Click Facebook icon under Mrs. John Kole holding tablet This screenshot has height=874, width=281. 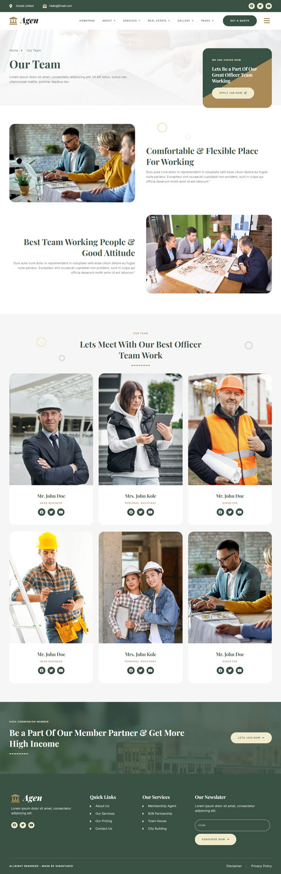131,512
